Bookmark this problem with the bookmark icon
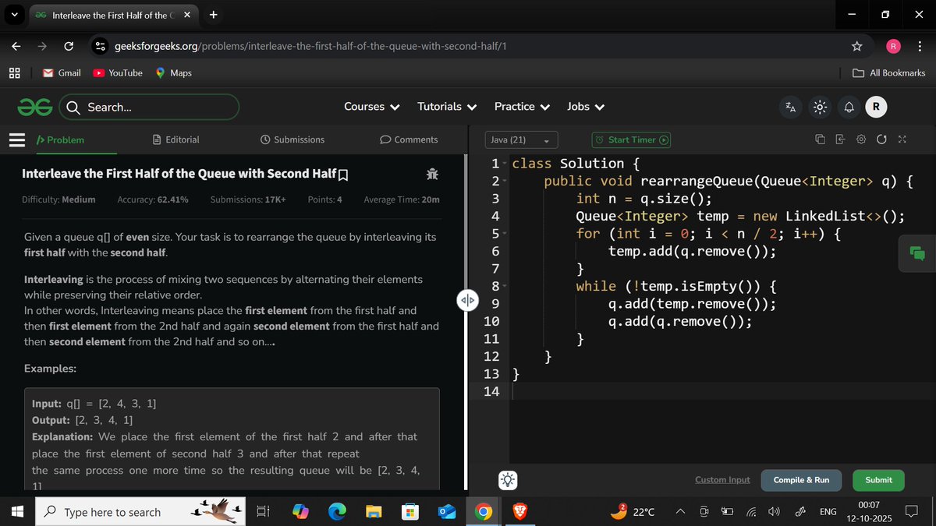Image resolution: width=936 pixels, height=526 pixels. point(343,174)
